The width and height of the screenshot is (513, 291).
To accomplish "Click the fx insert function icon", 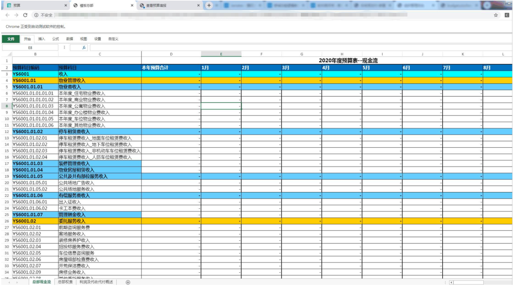I will (x=84, y=48).
